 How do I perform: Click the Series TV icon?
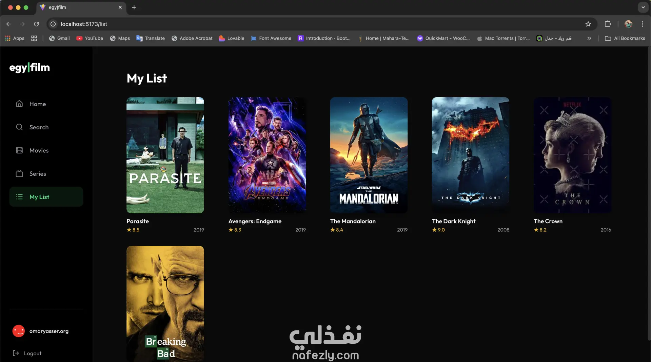(19, 173)
